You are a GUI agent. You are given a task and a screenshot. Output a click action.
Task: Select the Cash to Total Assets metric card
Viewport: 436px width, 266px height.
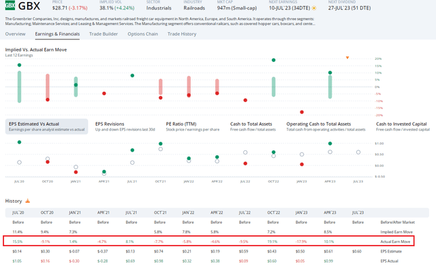(x=253, y=127)
